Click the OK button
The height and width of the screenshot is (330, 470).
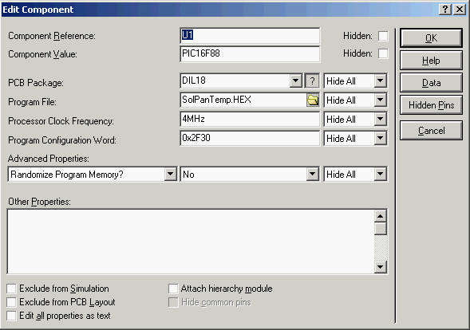click(431, 38)
